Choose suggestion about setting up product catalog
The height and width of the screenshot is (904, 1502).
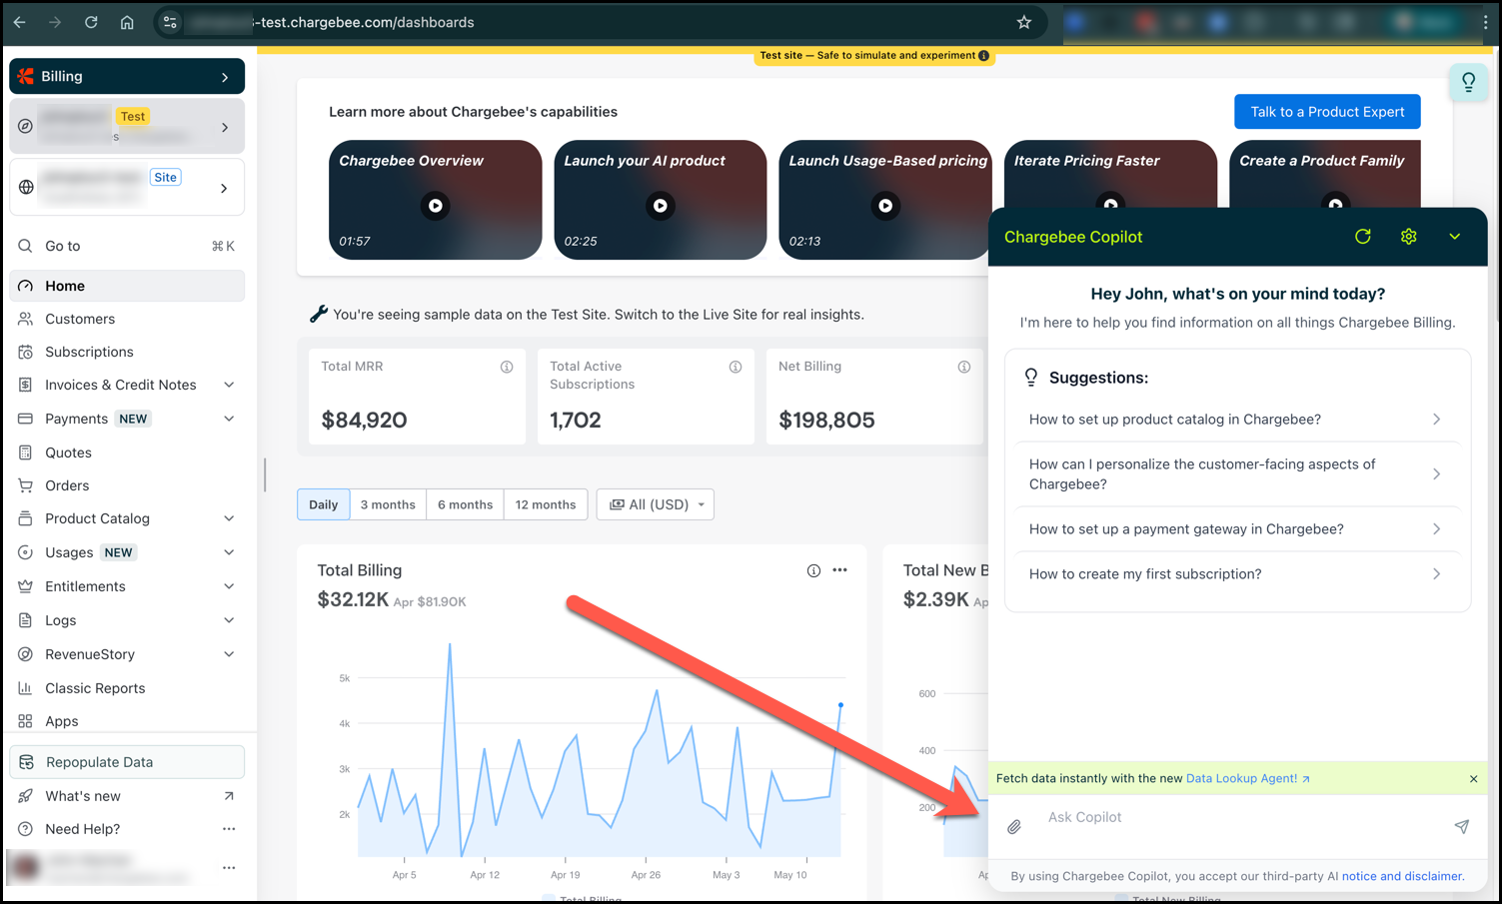pos(1237,420)
